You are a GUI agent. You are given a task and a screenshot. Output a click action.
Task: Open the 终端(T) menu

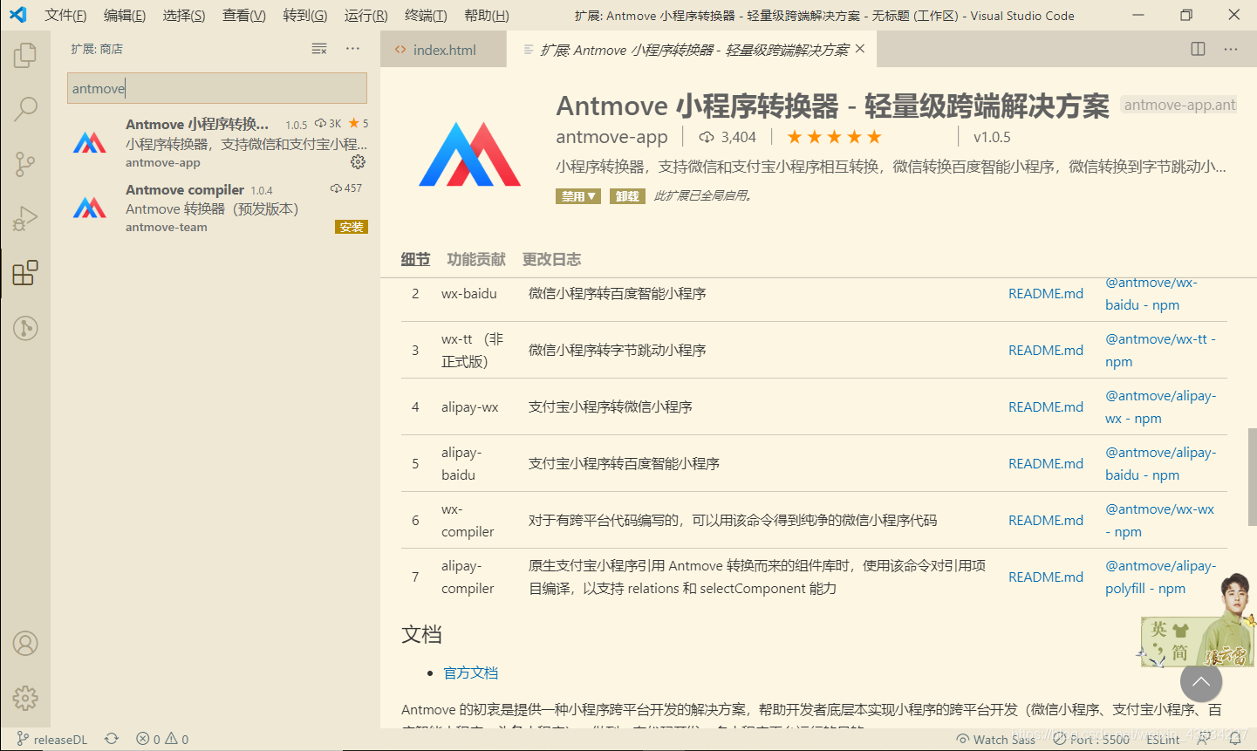pos(426,15)
